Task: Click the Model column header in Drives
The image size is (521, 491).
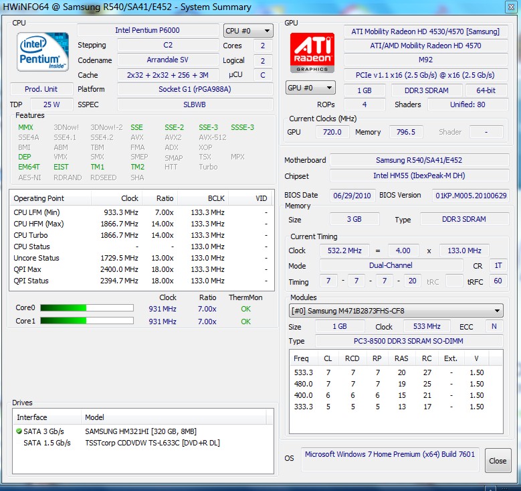Action: click(173, 417)
